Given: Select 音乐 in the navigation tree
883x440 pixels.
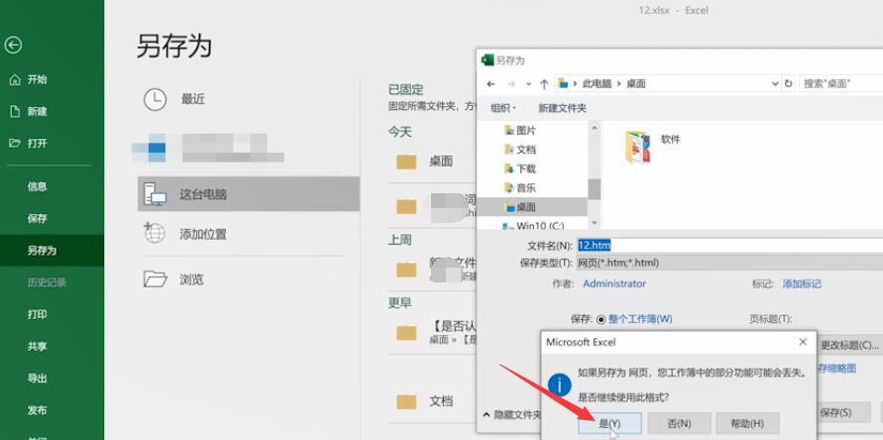Looking at the screenshot, I should coord(520,188).
